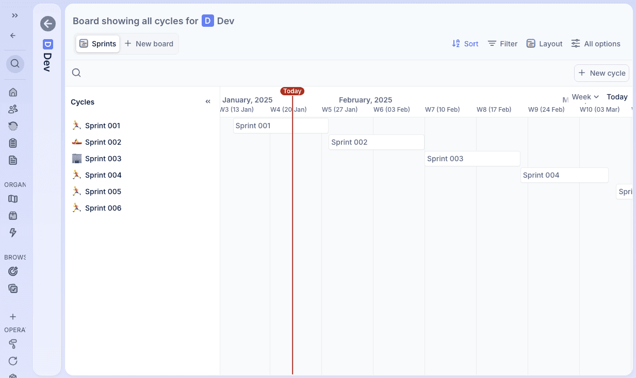Click the W8 (17 Feb) week header
636x378 pixels.
coord(494,109)
